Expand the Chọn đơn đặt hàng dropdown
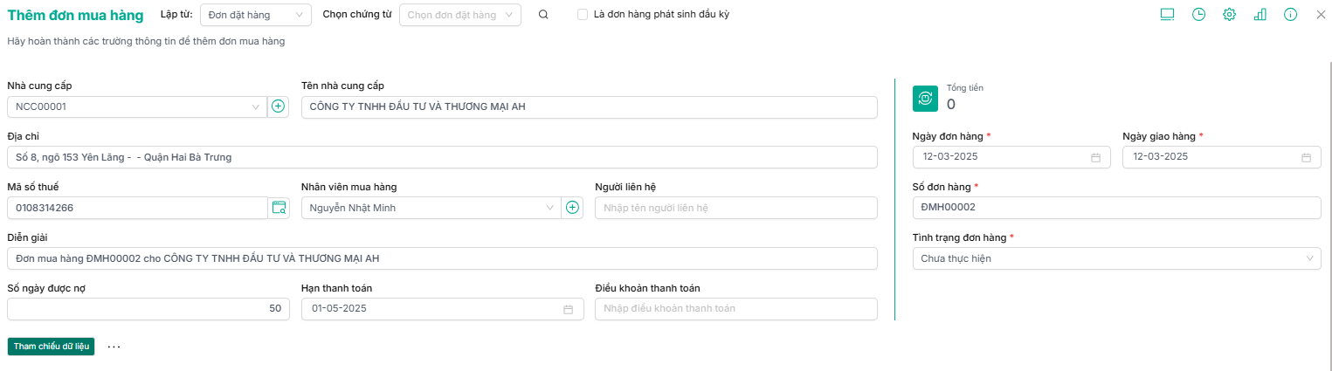The image size is (1332, 371). 459,15
